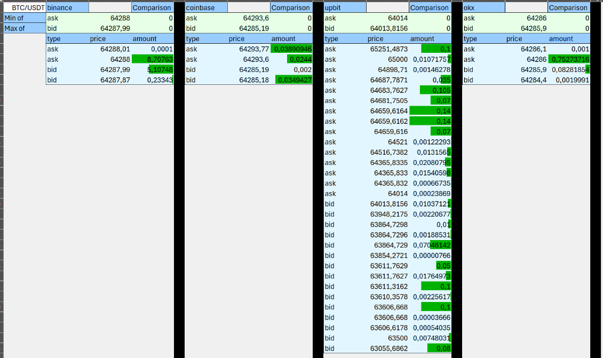This screenshot has height=358, width=603.
Task: Click okx bid price 64284,4
Action: point(527,80)
